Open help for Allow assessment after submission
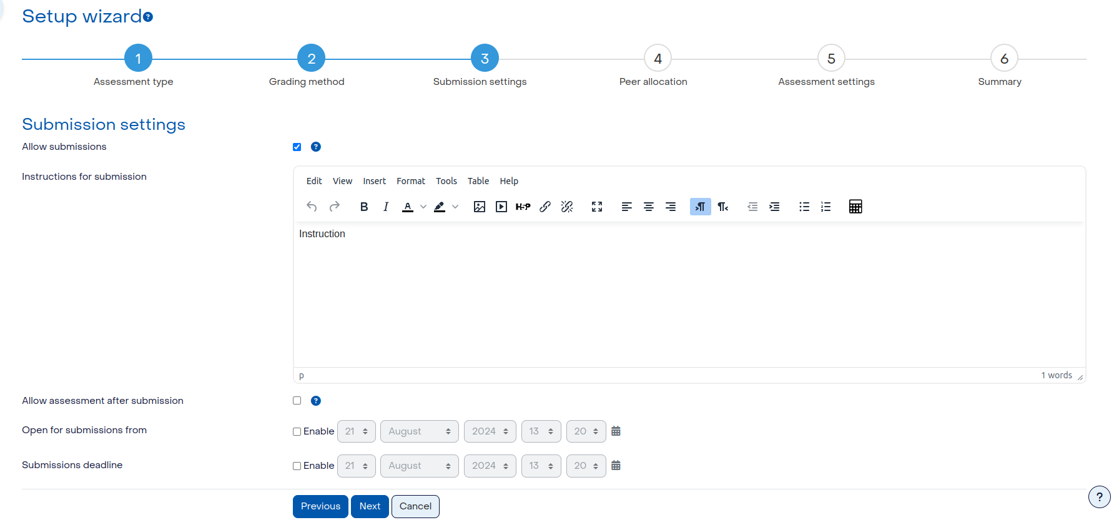Viewport: 1114px width, 525px height. pos(316,401)
